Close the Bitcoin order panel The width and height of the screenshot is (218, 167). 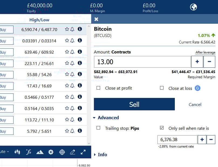pos(96,19)
